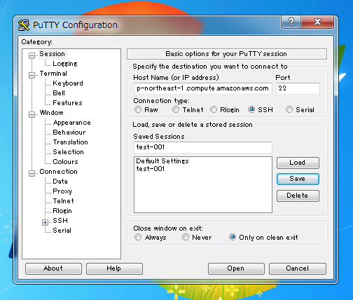Open the Serial category in tree

tap(62, 231)
